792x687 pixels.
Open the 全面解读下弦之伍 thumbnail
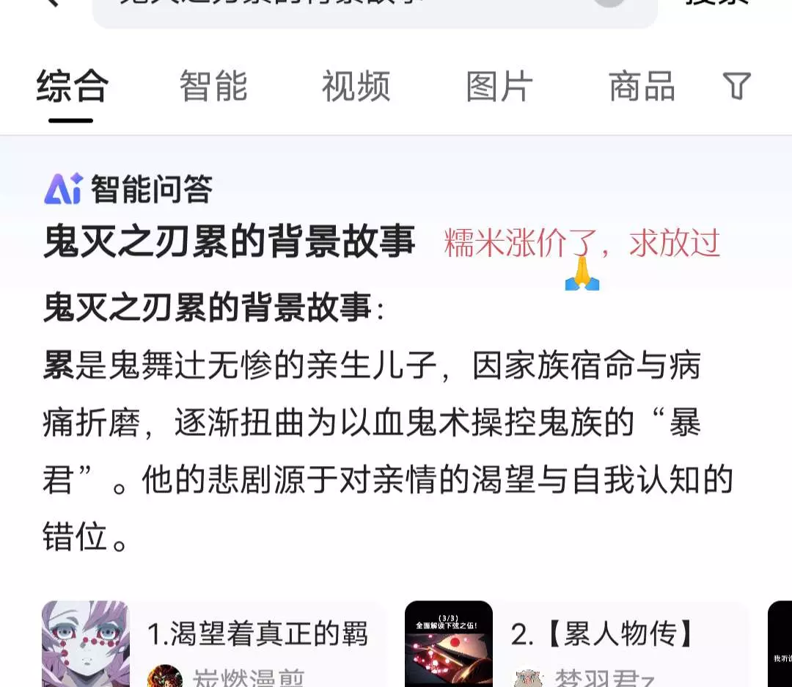(x=449, y=644)
